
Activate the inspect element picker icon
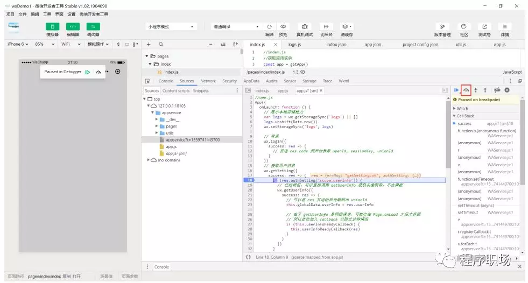point(147,81)
